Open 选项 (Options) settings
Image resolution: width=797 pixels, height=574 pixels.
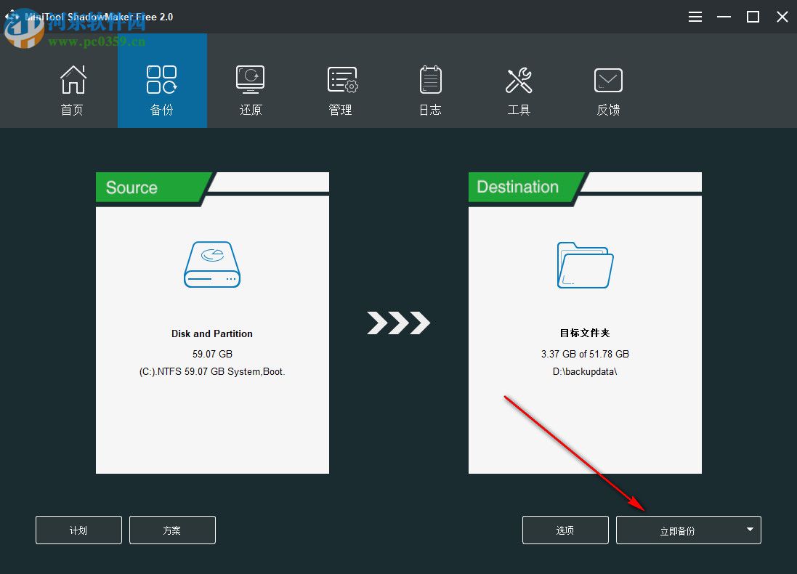565,530
